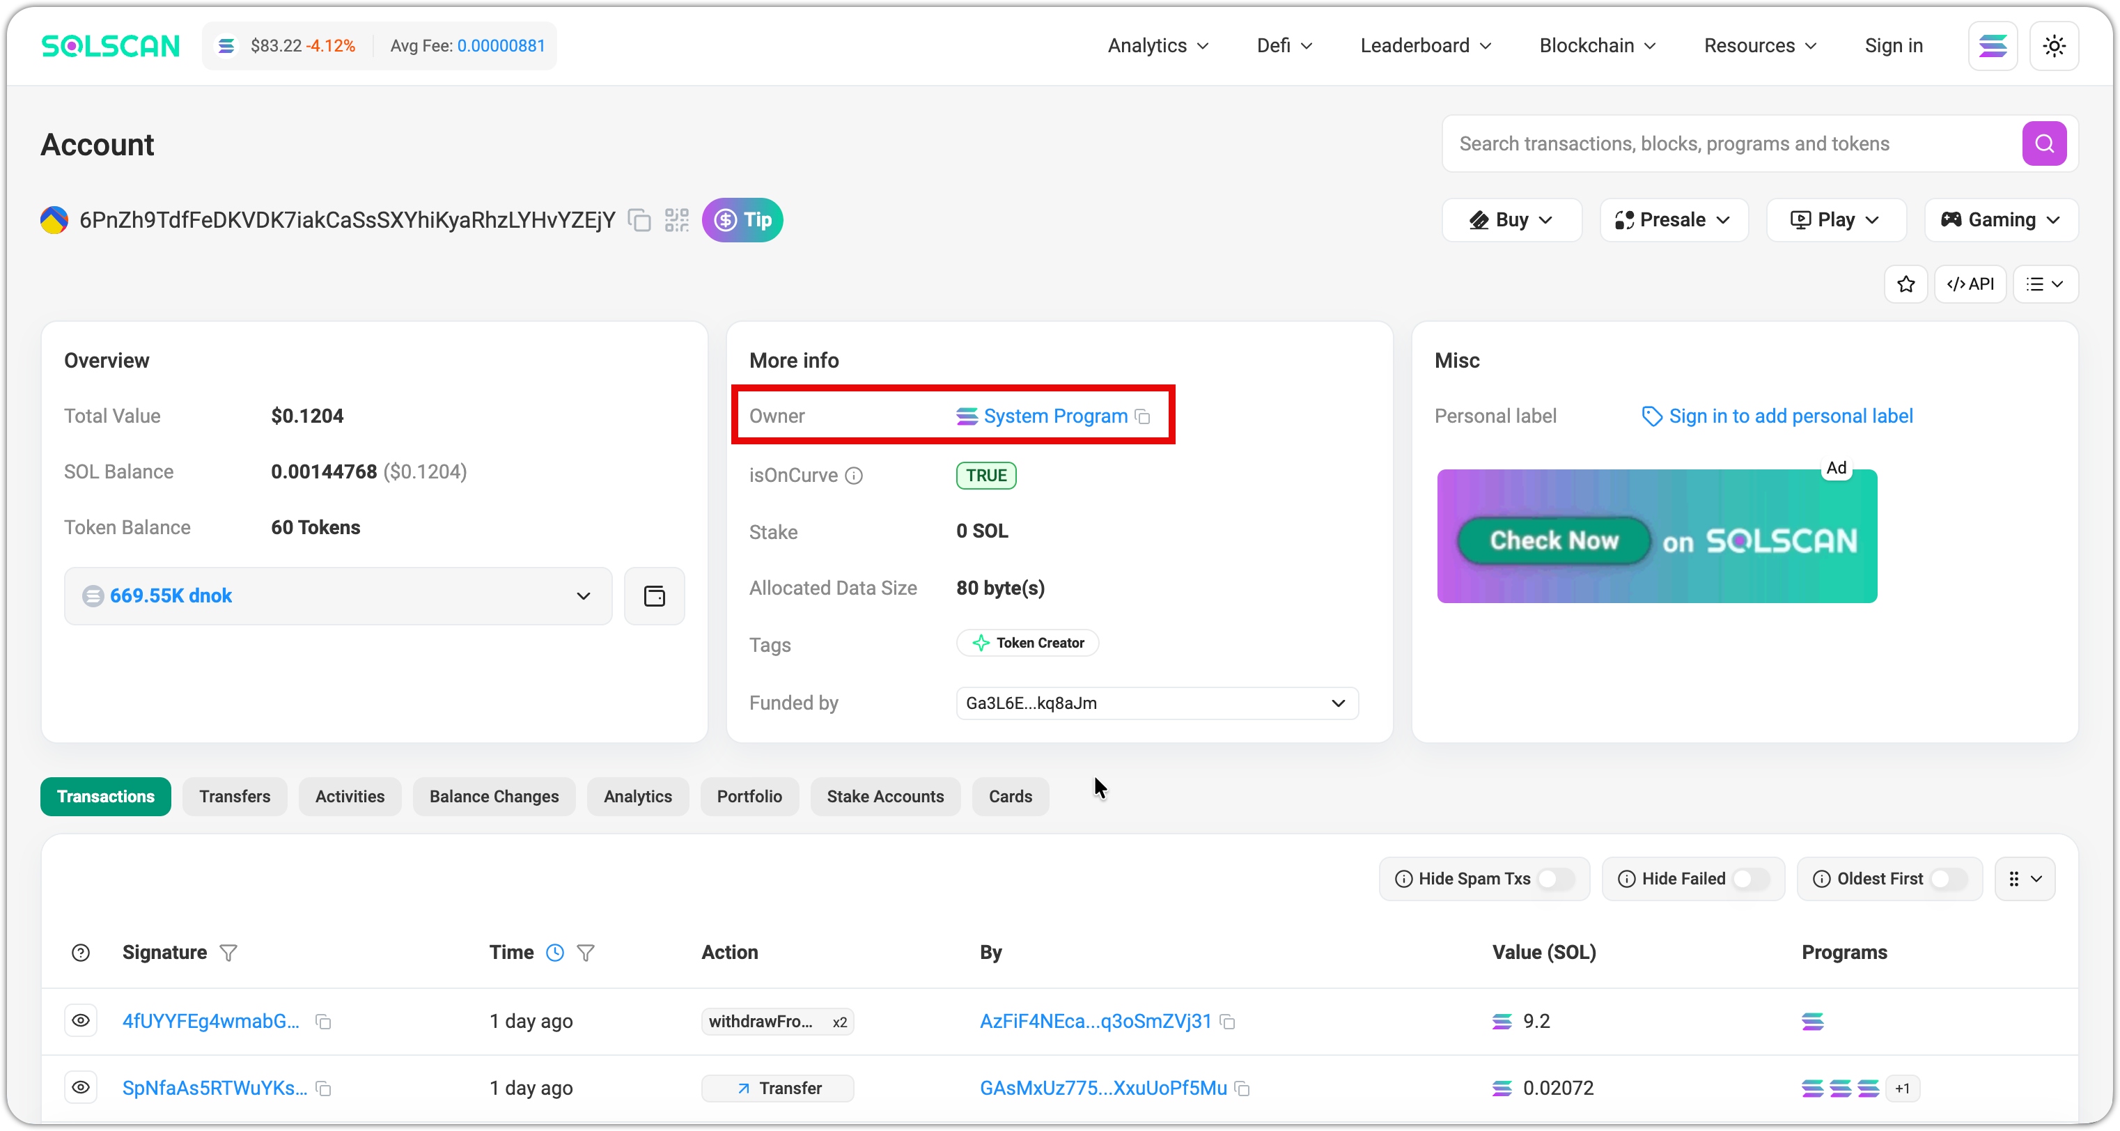This screenshot has height=1131, width=2120.
Task: Open the Analytics menu in the top navigation
Action: pyautogui.click(x=1157, y=46)
